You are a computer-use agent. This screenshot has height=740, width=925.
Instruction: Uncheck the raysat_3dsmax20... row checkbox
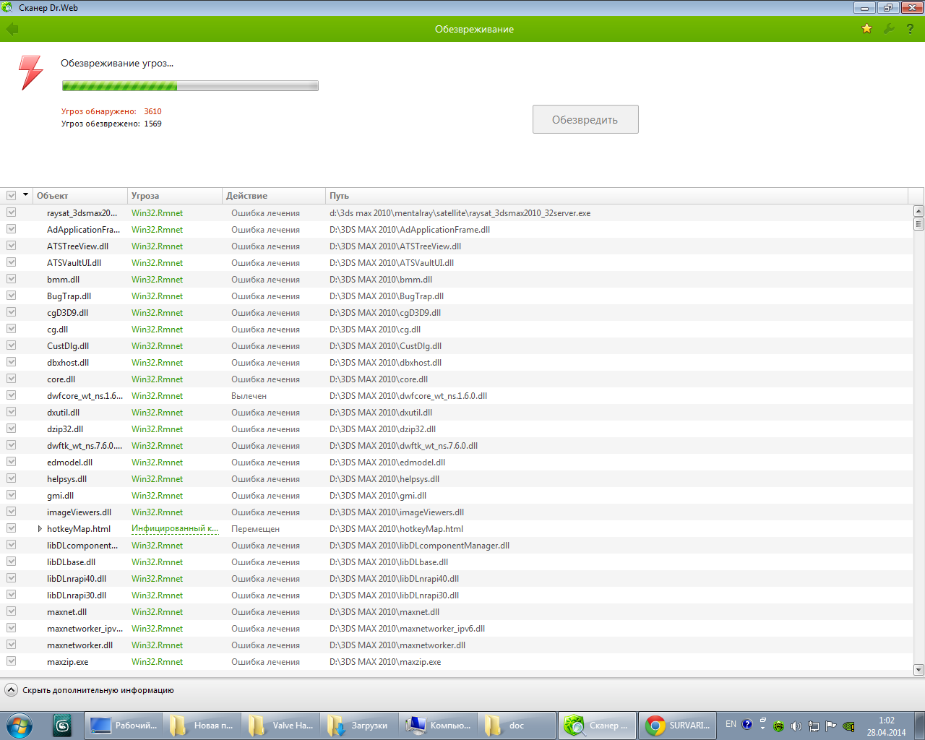(x=12, y=212)
